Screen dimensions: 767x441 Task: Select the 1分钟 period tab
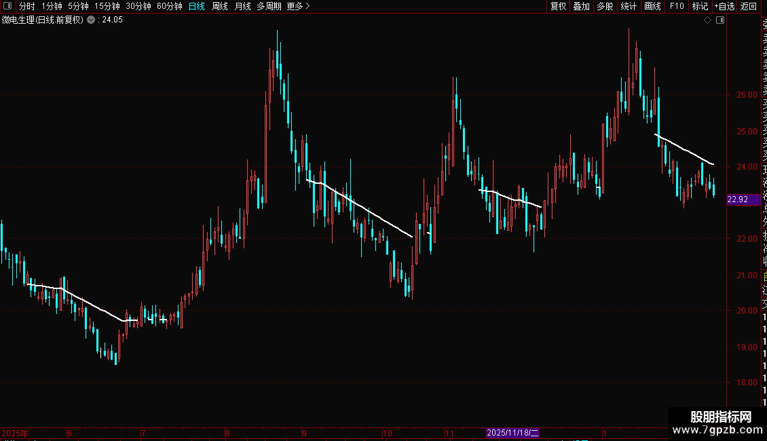(x=52, y=6)
